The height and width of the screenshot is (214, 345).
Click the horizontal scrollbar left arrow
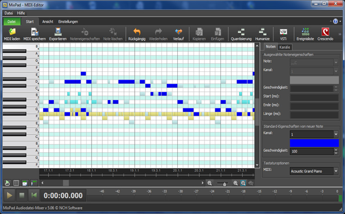click(x=43, y=183)
